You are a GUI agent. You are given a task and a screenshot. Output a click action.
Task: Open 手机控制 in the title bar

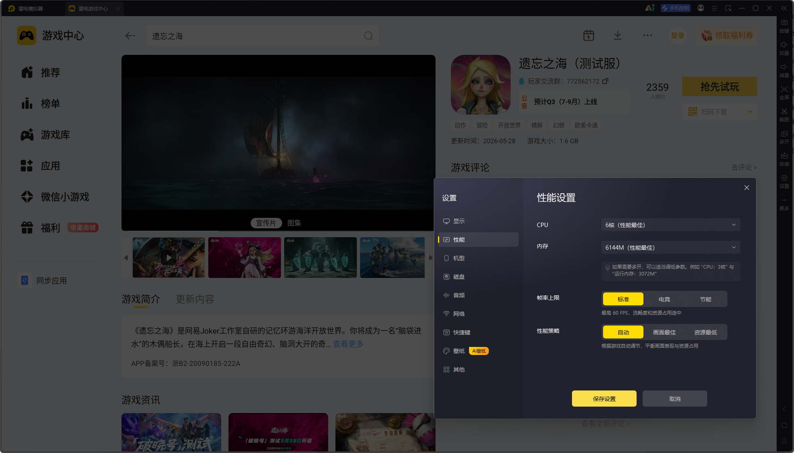(676, 8)
